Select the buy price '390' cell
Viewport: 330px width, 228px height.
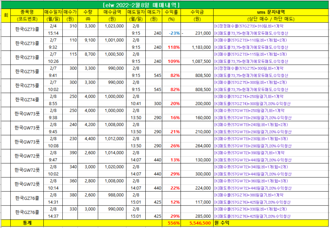click(70, 153)
